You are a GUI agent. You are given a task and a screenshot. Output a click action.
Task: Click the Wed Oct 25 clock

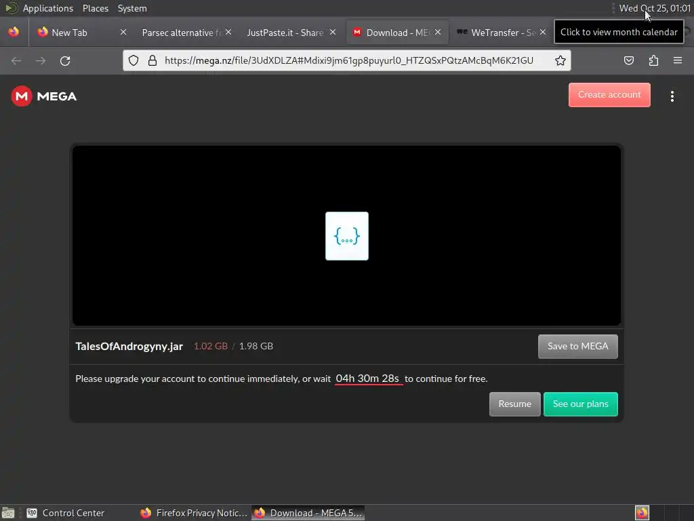pyautogui.click(x=655, y=8)
